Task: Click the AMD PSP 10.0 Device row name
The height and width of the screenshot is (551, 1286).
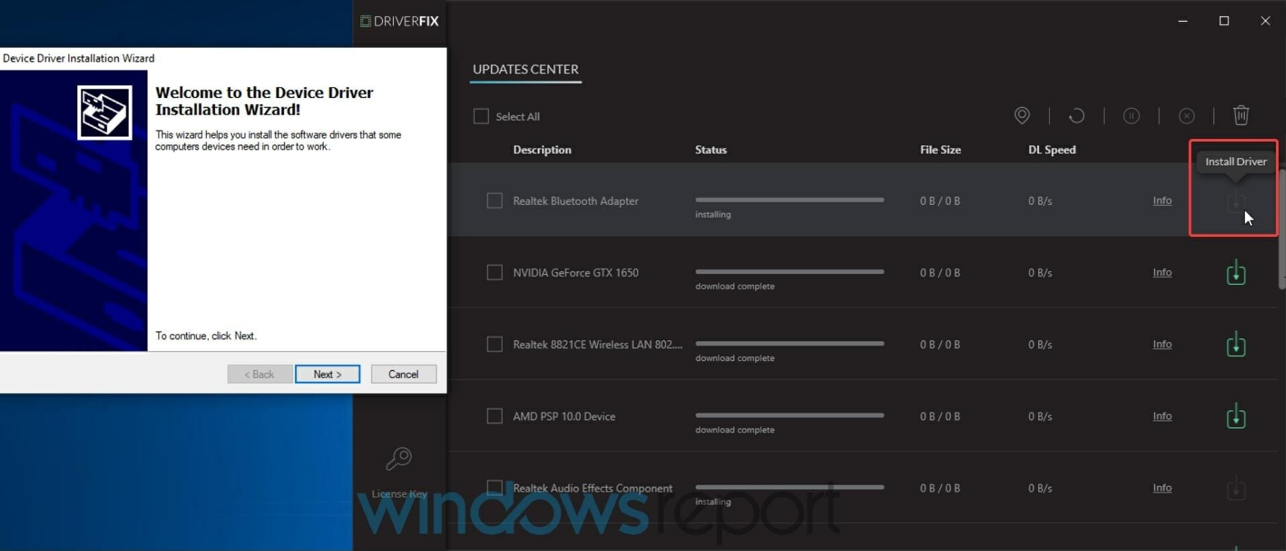Action: (564, 416)
